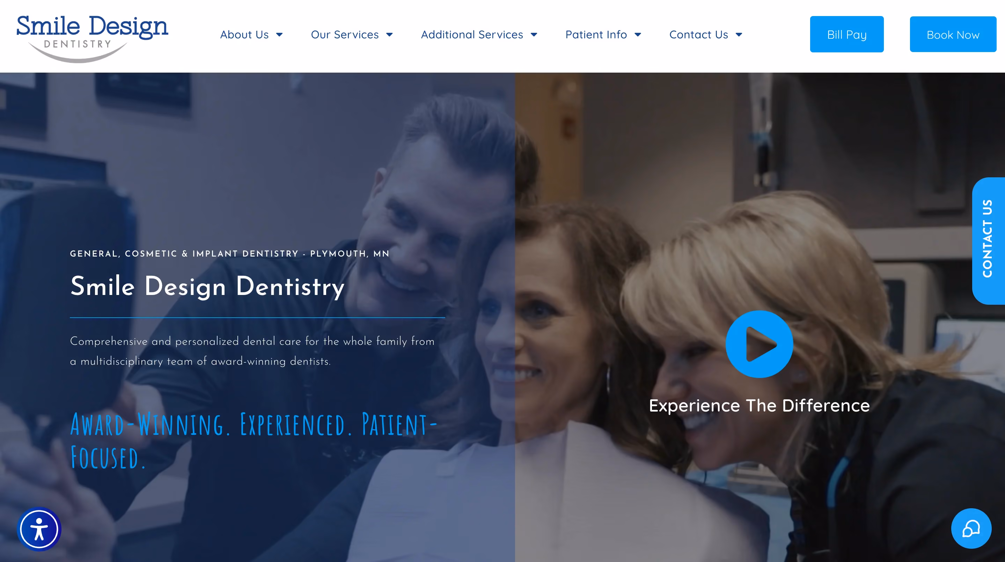
Task: Expand the About Us dropdown arrow
Action: (x=279, y=35)
